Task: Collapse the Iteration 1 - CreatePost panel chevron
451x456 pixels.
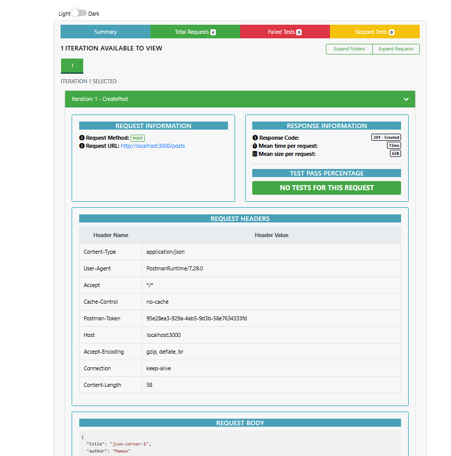Action: 406,99
